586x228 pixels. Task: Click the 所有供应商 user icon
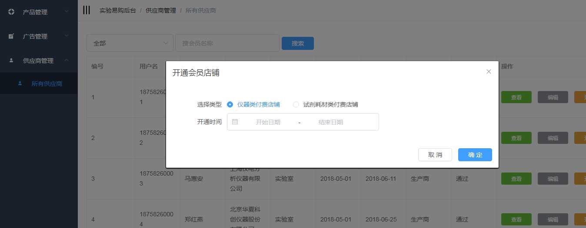[x=20, y=84]
